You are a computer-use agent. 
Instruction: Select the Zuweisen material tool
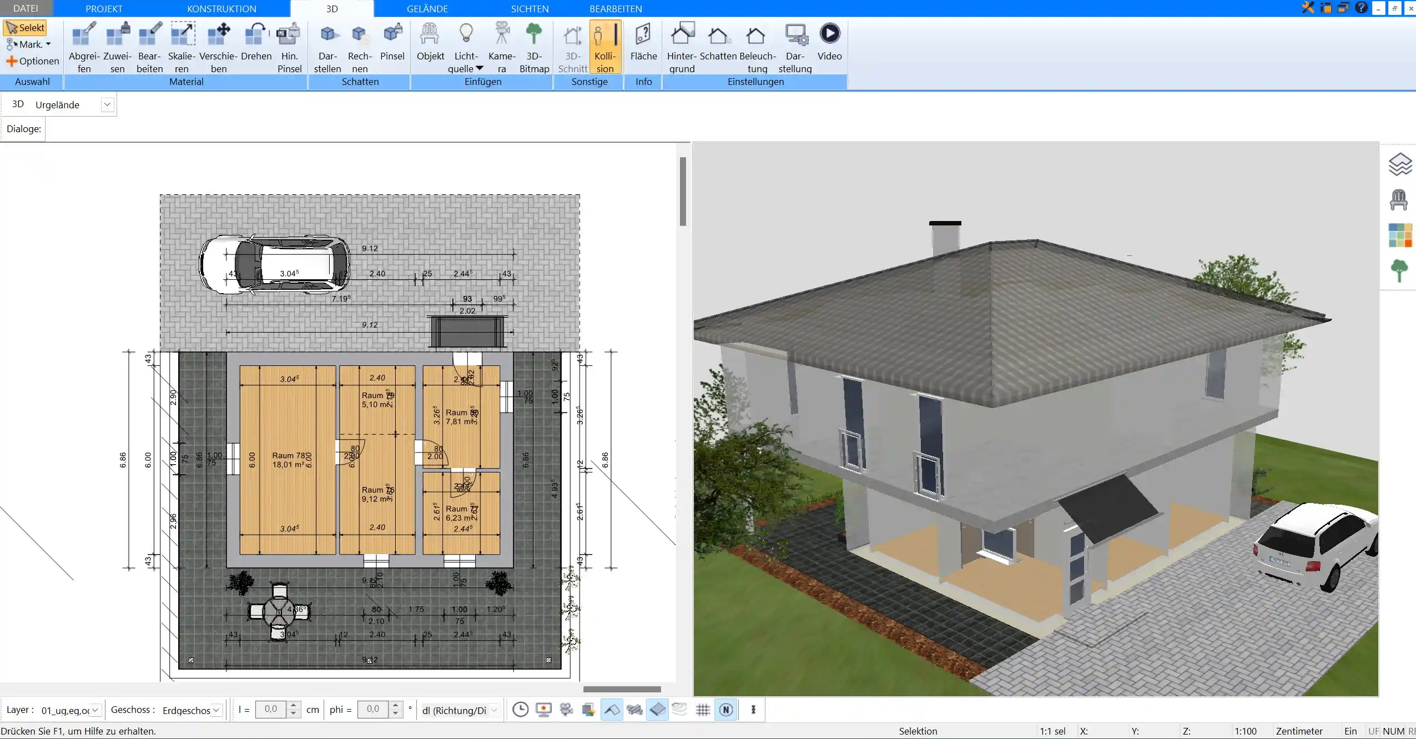pos(117,47)
